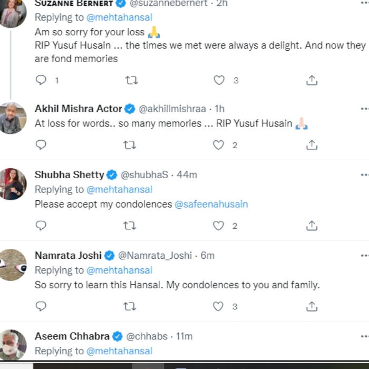Retweet Namrata Joshi's tweet

point(130,306)
